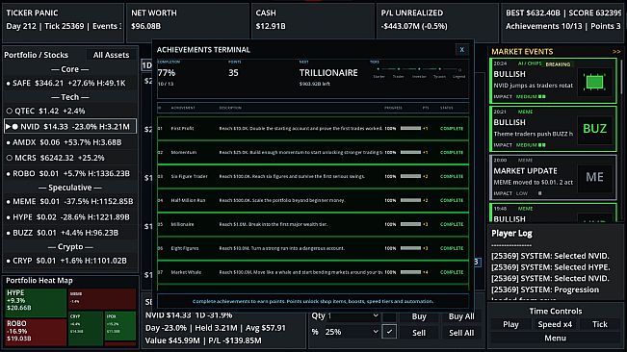
Task: Click progress bar of Millionaire achievement
Action: point(410,224)
